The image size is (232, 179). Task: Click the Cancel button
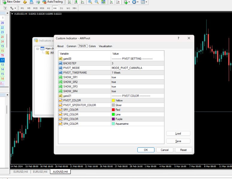(x=165, y=150)
